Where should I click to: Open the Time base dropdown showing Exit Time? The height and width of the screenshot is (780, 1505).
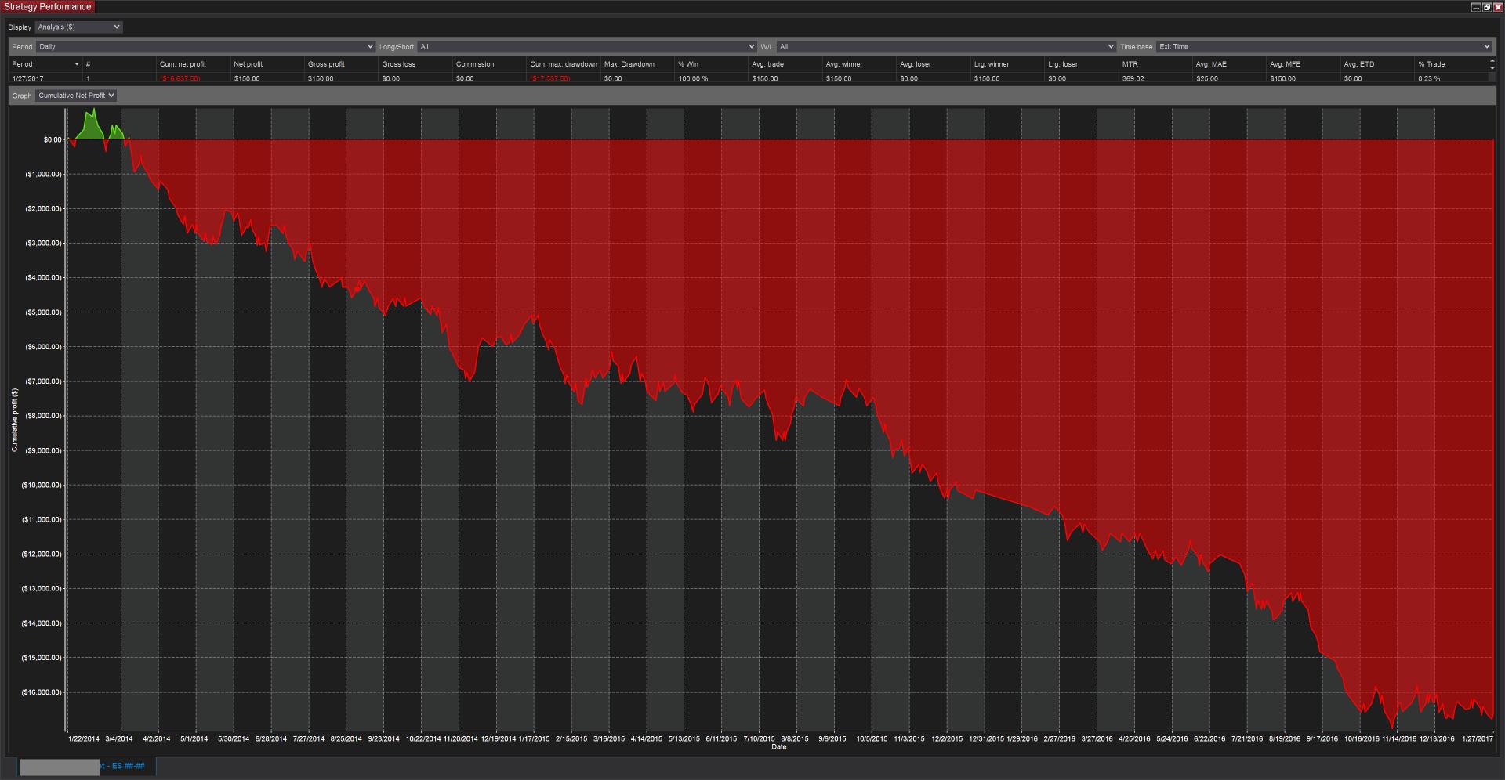tap(1324, 47)
